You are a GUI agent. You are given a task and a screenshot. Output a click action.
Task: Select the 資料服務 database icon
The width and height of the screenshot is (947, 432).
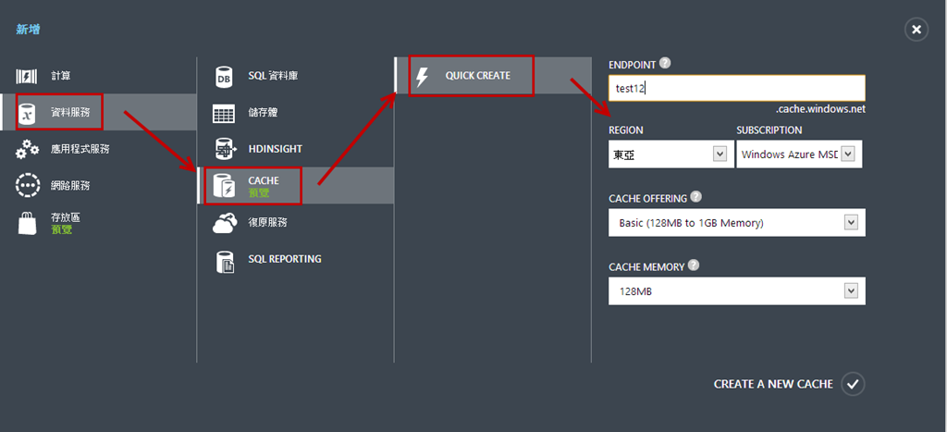[x=27, y=112]
